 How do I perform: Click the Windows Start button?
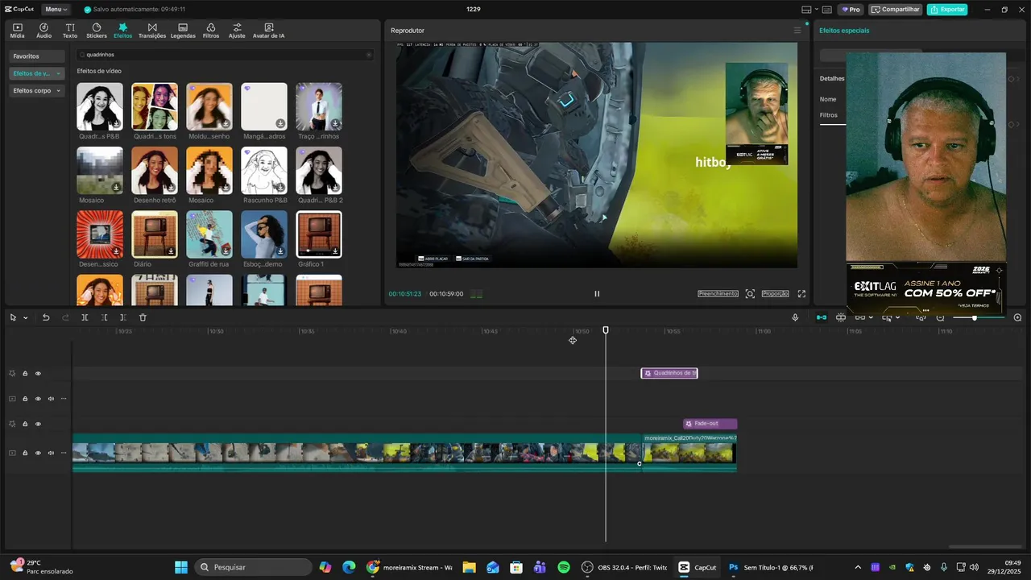(181, 567)
